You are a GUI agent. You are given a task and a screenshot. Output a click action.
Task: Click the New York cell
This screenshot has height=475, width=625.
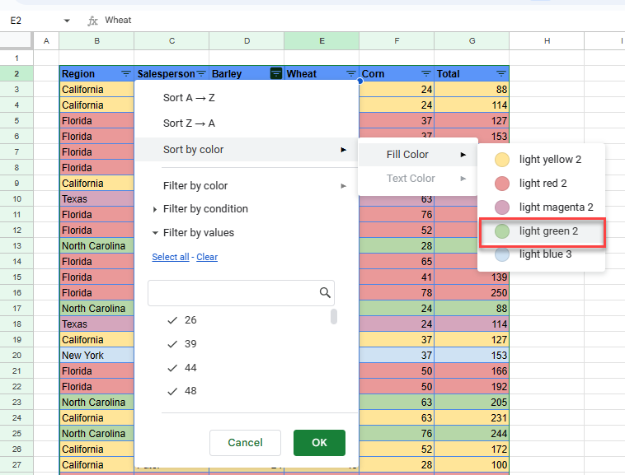pos(96,356)
